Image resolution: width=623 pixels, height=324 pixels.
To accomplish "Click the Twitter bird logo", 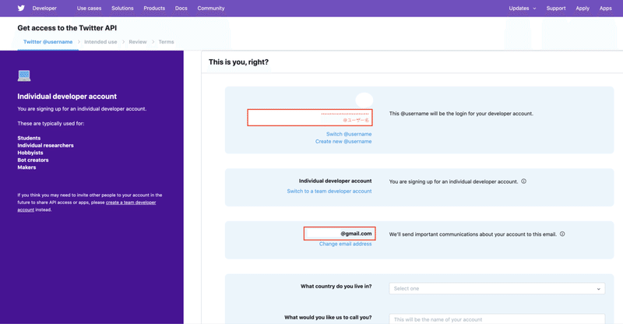I will 21,8.
